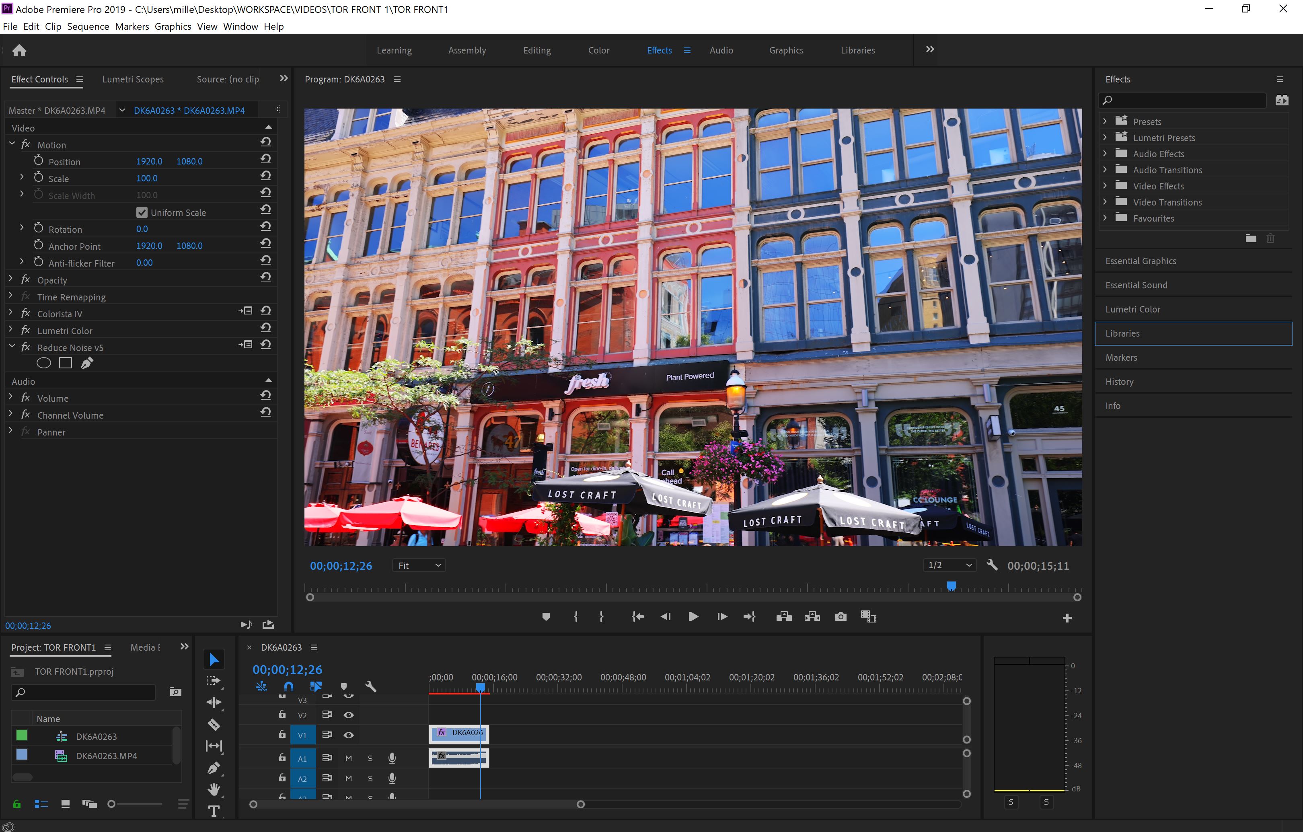The image size is (1303, 832).
Task: Select the Track Select Forward tool
Action: coord(214,680)
